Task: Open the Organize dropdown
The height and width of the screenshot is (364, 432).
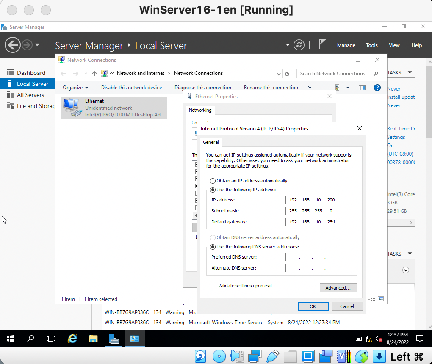Action: [75, 88]
